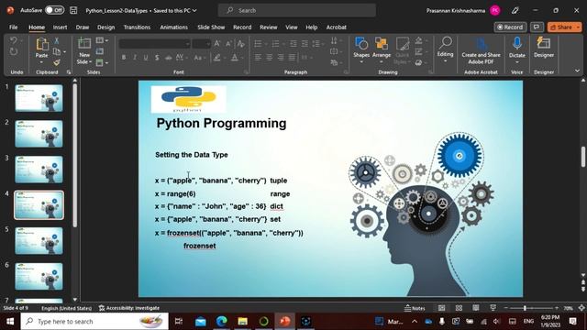Screen dimensions: 587x330
Task: Click Create and Share Adobe PDF
Action: click(x=481, y=51)
